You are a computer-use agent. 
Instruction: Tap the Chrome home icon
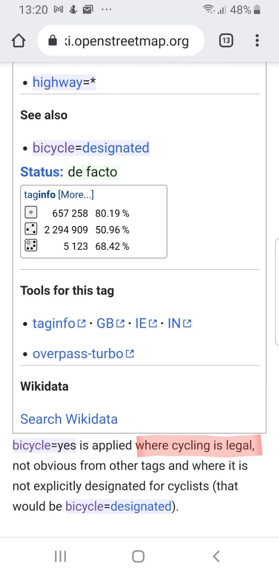(x=18, y=41)
